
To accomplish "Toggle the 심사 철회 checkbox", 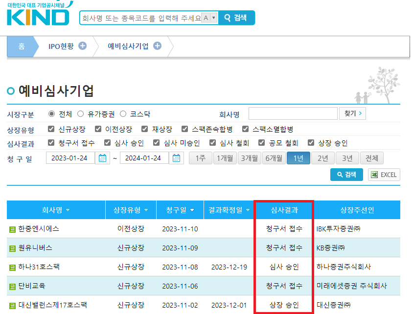I will tap(212, 143).
